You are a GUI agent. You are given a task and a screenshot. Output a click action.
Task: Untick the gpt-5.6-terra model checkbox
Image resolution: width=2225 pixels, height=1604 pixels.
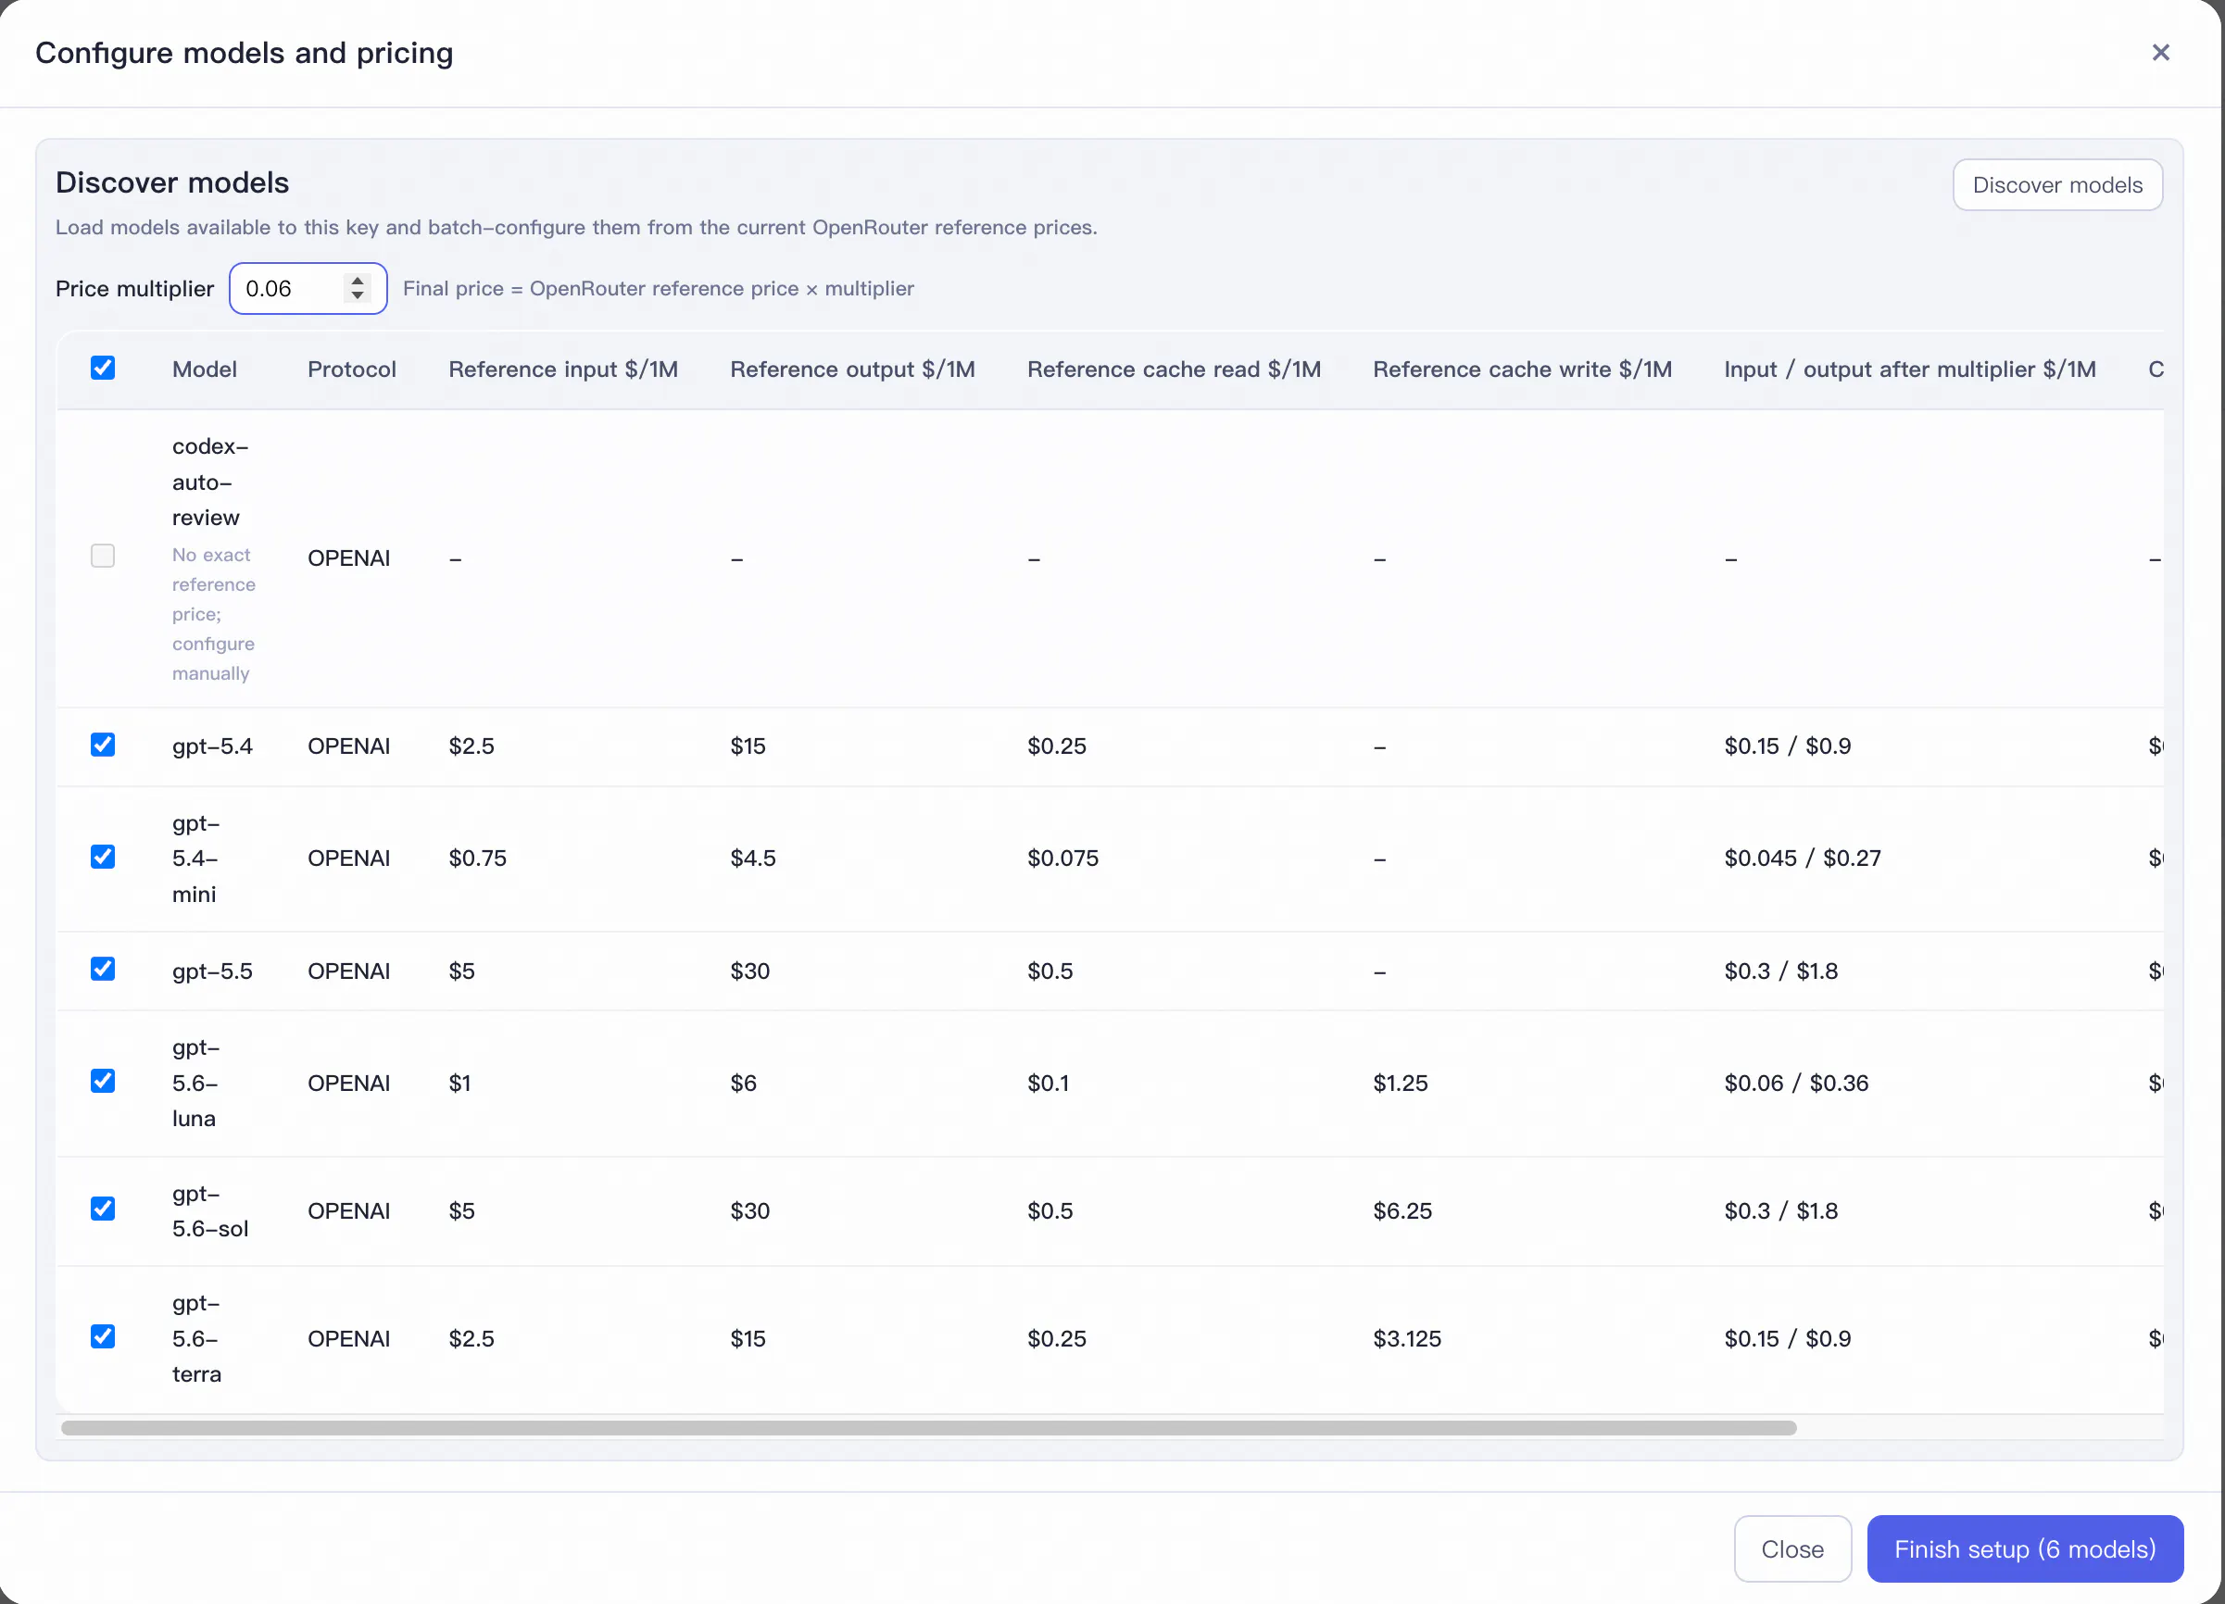(103, 1336)
